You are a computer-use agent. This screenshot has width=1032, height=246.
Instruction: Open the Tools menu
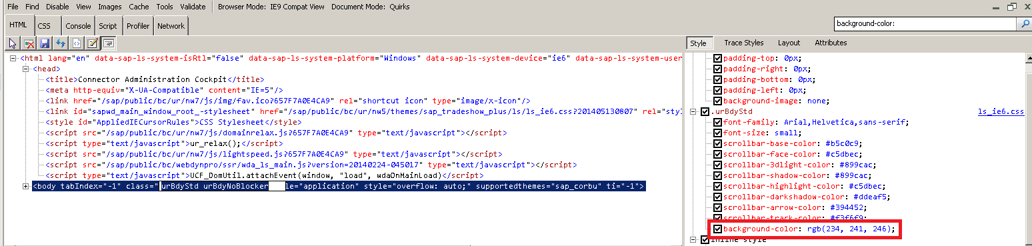point(165,7)
